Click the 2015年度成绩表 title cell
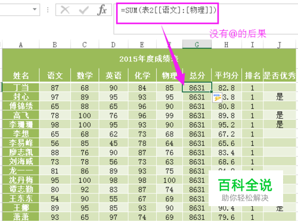298x221 pixels. 149,59
